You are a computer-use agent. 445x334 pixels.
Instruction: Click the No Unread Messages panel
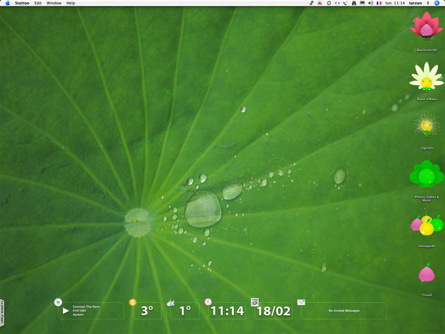[344, 310]
